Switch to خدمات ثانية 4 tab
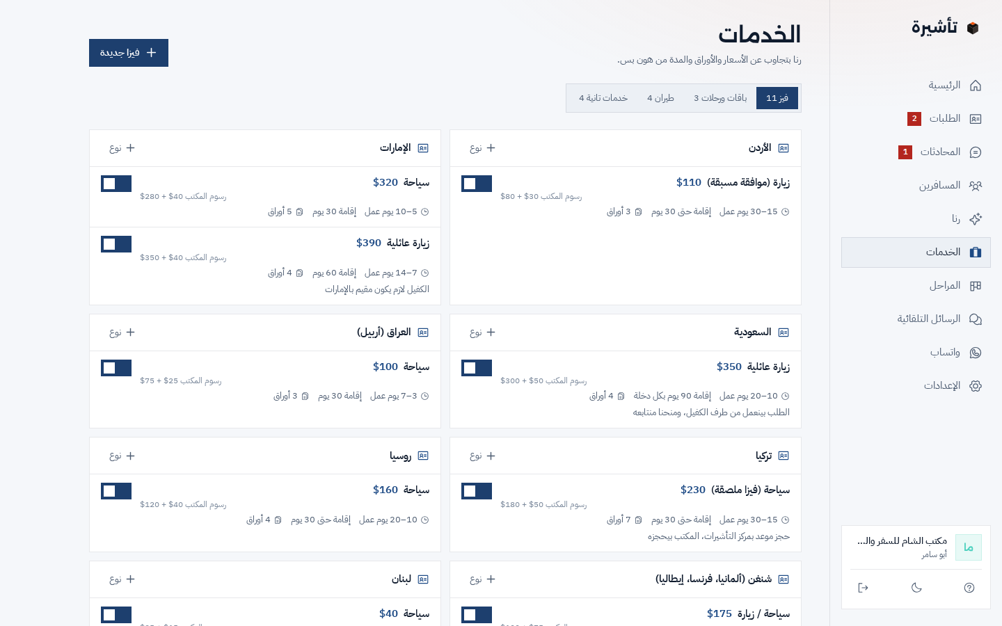 point(603,98)
